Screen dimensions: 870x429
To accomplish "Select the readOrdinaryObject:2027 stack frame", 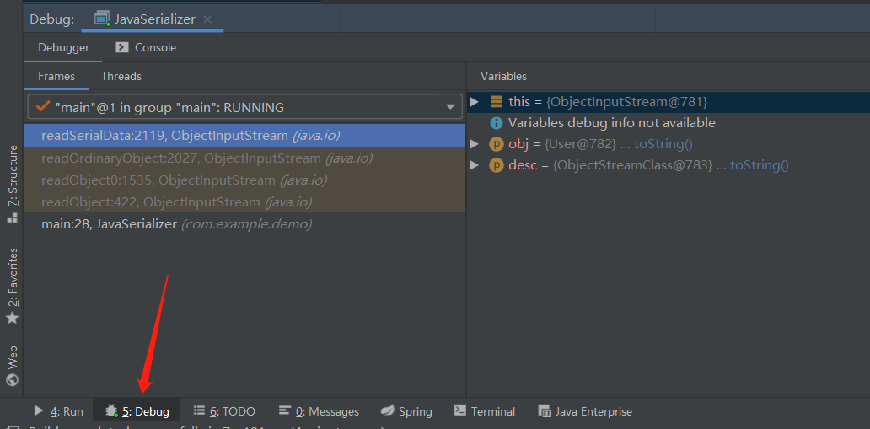I will pyautogui.click(x=244, y=158).
